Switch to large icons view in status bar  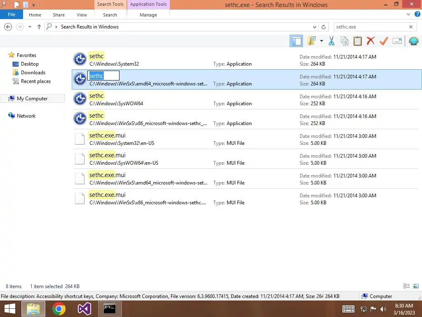click(x=416, y=286)
